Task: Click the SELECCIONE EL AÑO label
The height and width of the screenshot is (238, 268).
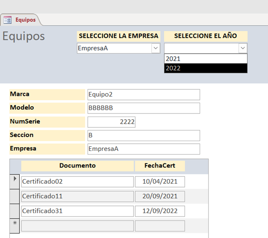Action: [x=206, y=36]
